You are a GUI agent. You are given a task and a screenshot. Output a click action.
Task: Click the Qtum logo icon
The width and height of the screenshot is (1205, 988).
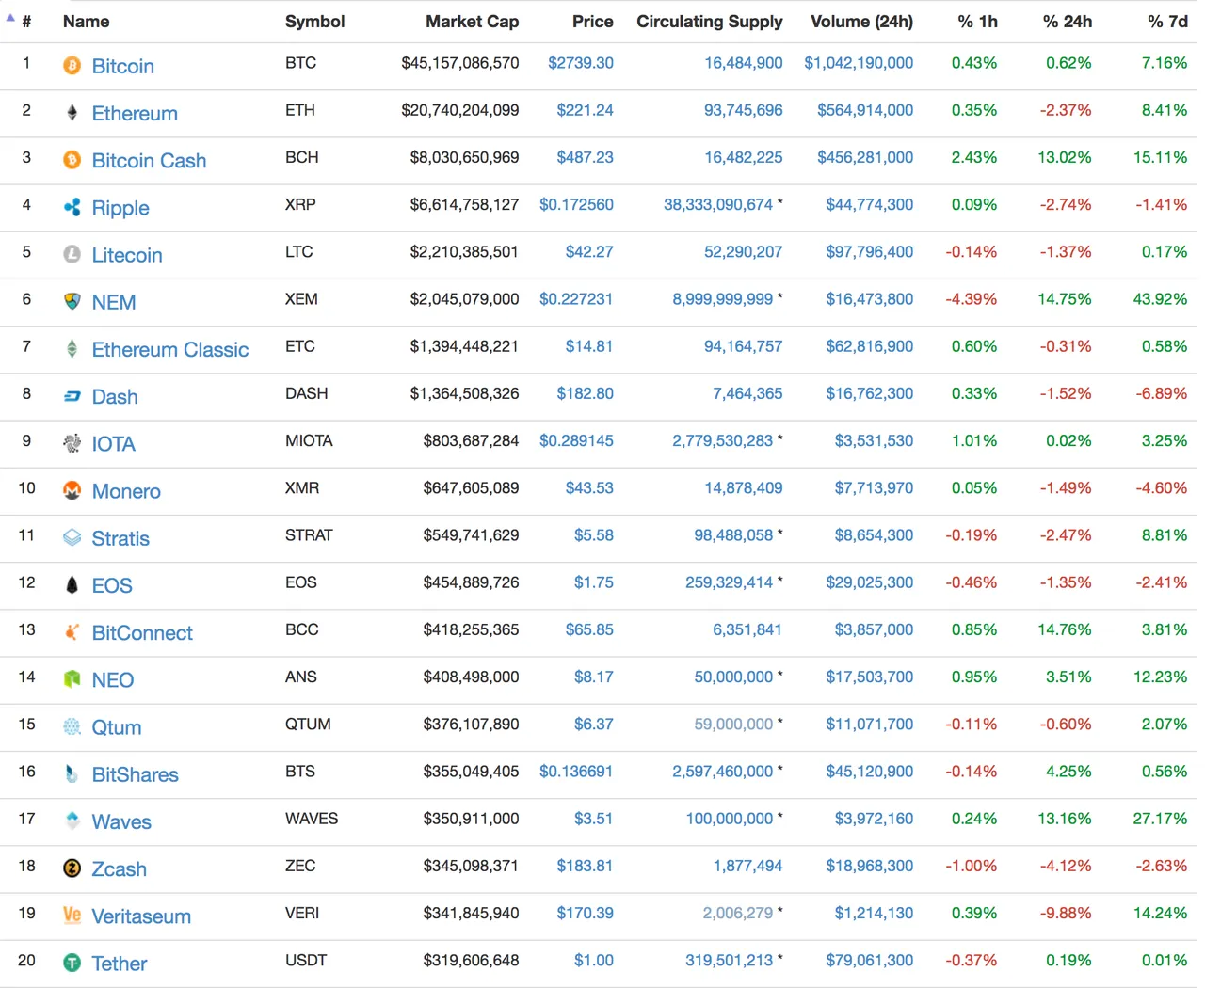click(72, 726)
